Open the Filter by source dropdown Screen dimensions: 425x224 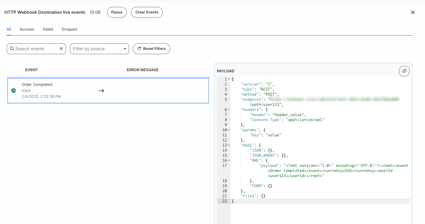coord(100,49)
